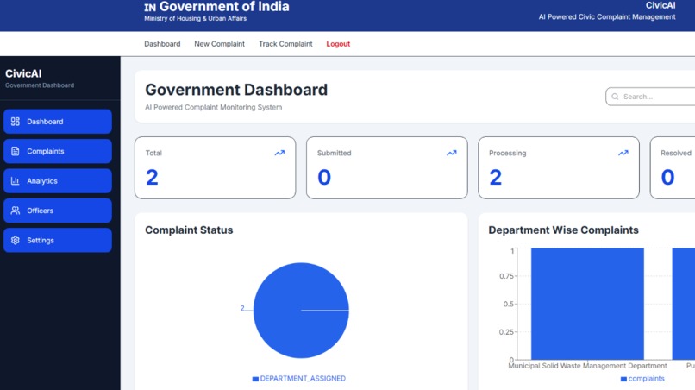Click the Municipal Solid Waste Management Department bar
This screenshot has height=390, width=695.
click(x=587, y=304)
